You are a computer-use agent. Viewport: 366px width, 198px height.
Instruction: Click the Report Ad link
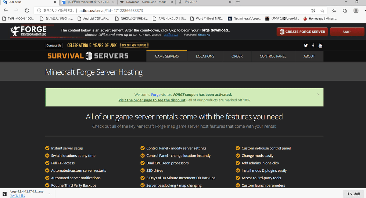pos(204,35)
